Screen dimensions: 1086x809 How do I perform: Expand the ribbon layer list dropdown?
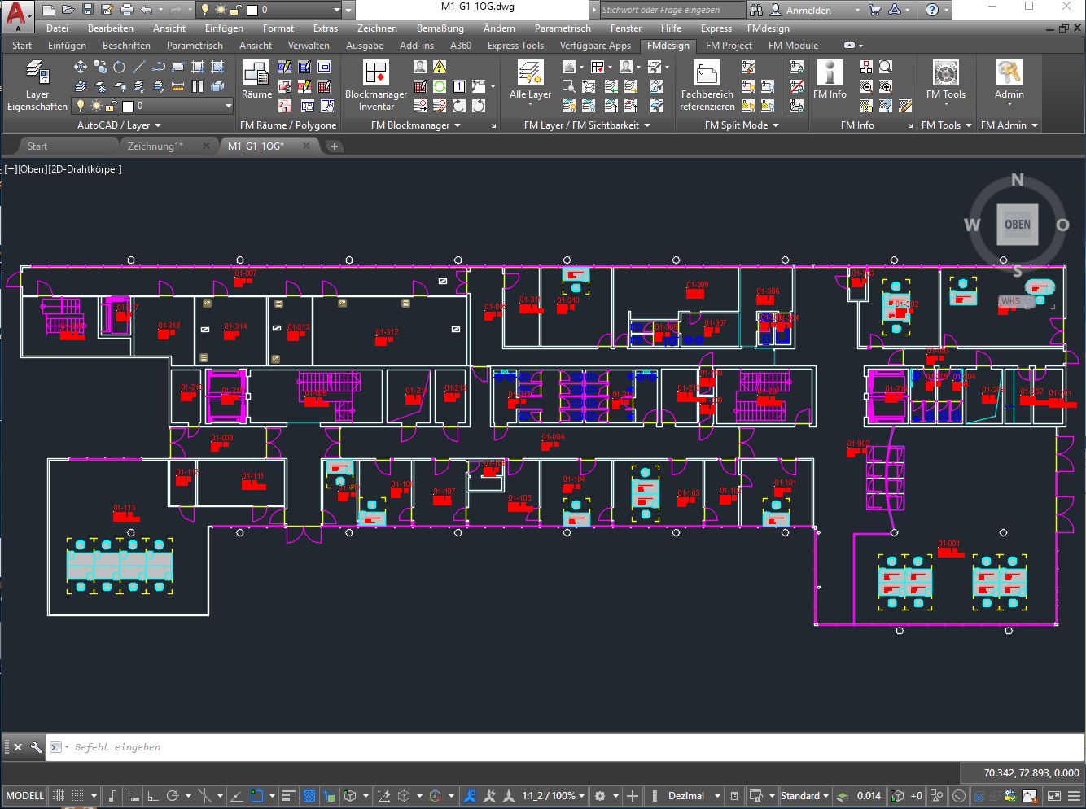[x=228, y=106]
